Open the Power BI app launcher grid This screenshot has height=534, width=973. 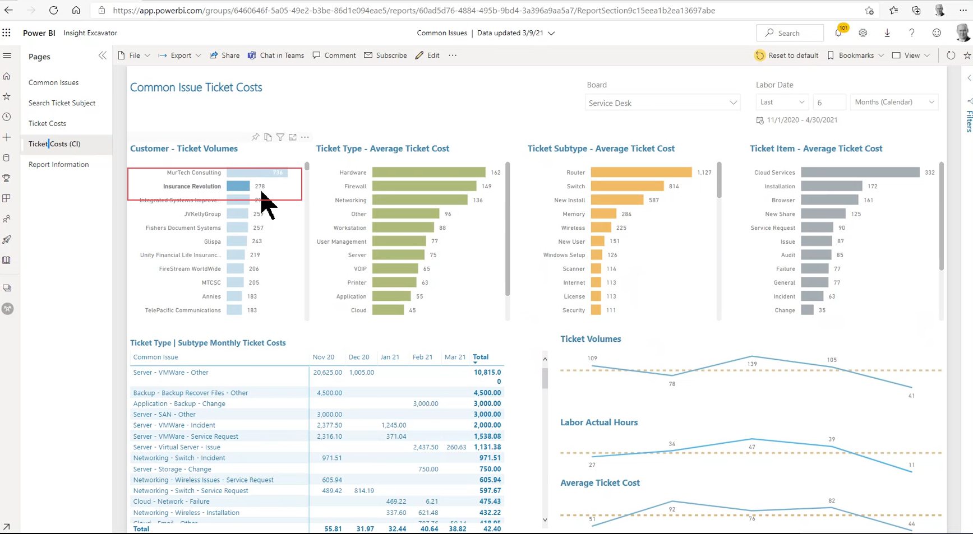pyautogui.click(x=7, y=33)
